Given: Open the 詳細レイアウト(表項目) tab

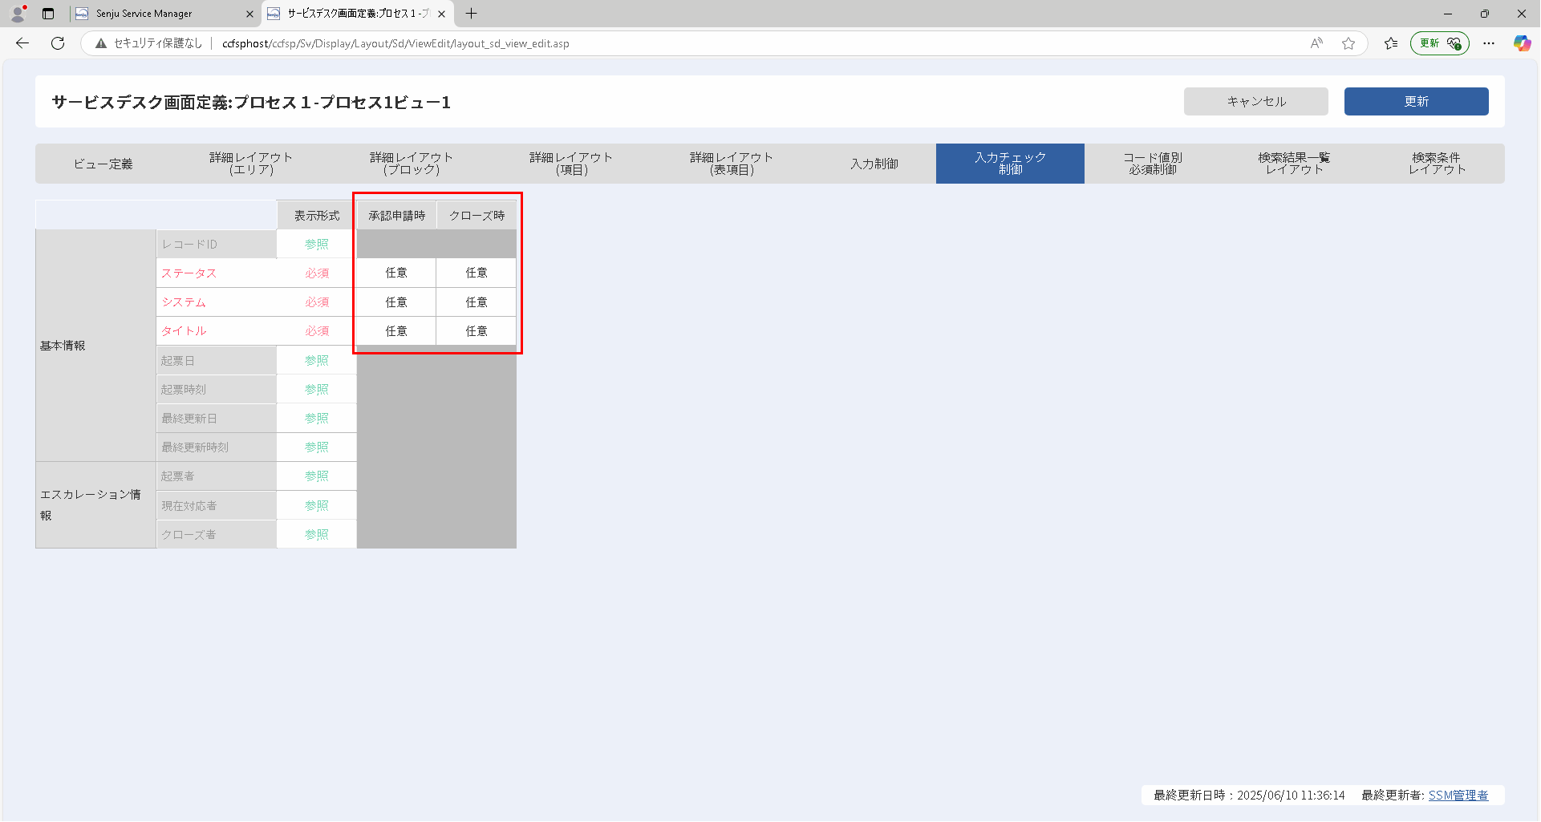Looking at the screenshot, I should pos(732,164).
